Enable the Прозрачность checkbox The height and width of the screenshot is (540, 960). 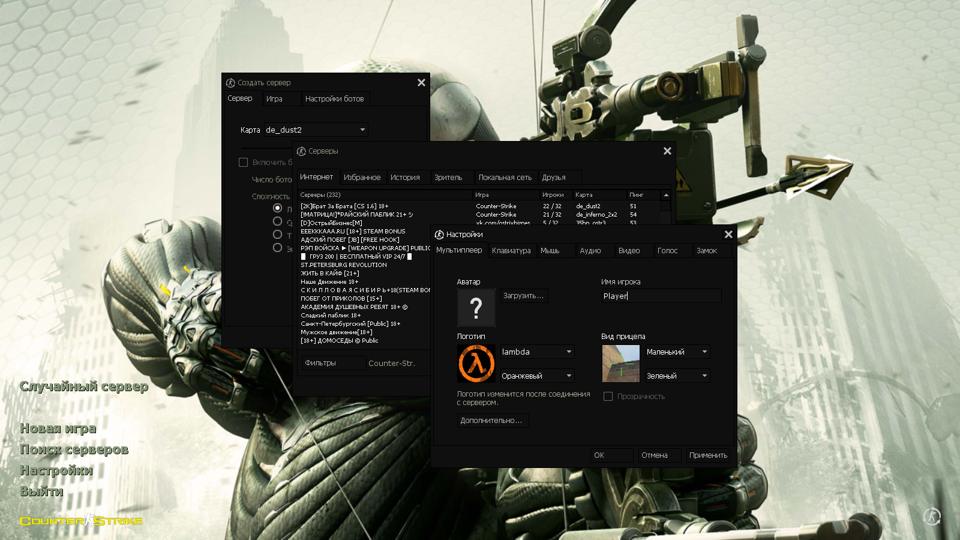coord(608,397)
